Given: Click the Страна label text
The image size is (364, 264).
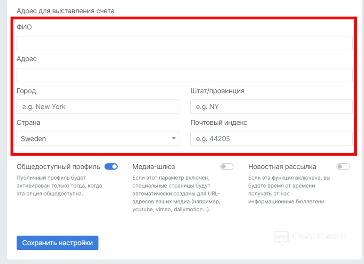Looking at the screenshot, I should click(28, 123).
